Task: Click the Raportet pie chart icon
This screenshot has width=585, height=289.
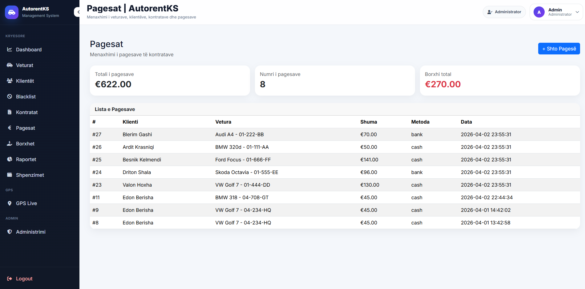Action: (x=10, y=159)
